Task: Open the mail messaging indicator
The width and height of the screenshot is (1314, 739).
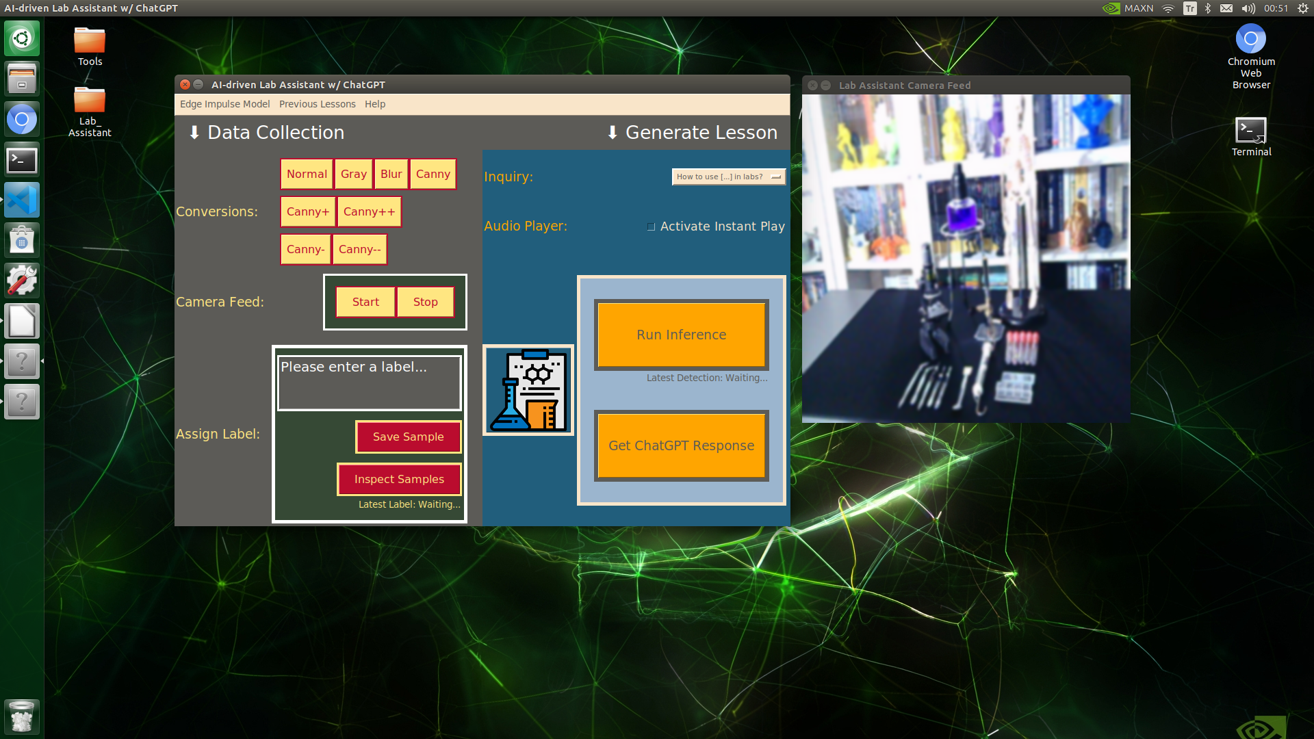Action: 1226,8
